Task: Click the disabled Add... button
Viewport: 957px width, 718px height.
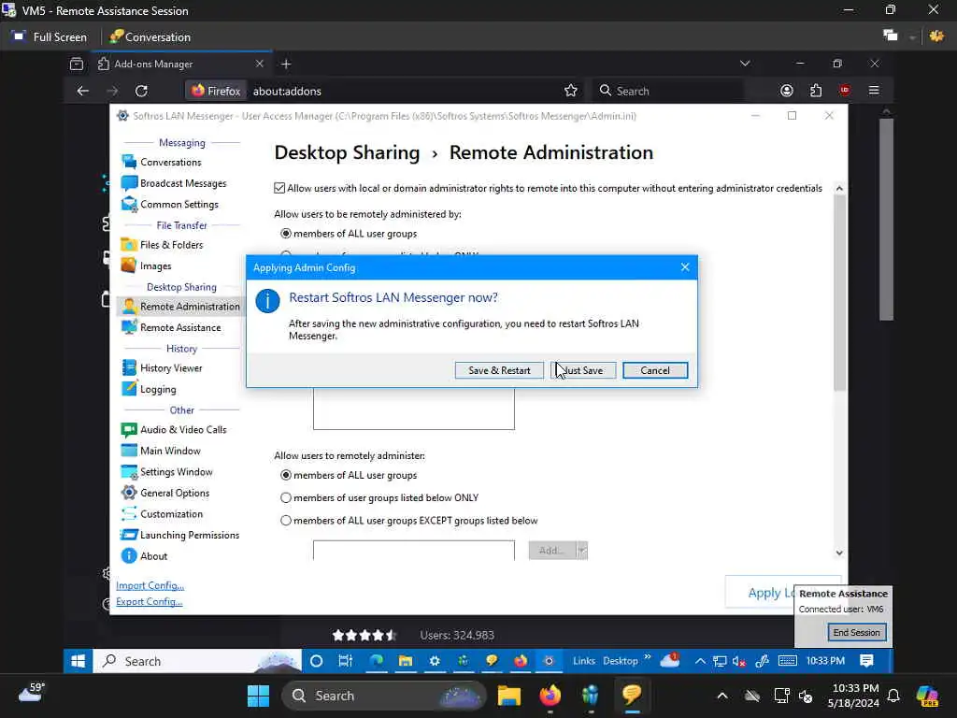Action: tap(552, 551)
